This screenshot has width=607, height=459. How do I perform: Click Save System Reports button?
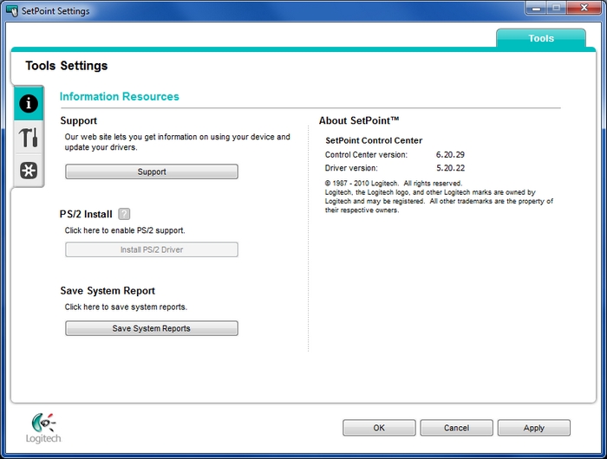(152, 328)
